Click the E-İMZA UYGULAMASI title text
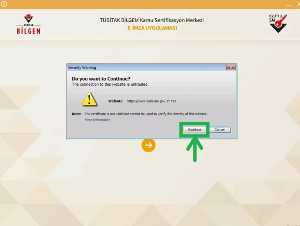This screenshot has width=300, height=226. tap(152, 28)
